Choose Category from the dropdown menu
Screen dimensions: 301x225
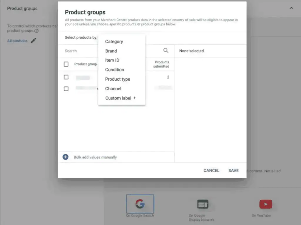tap(114, 42)
